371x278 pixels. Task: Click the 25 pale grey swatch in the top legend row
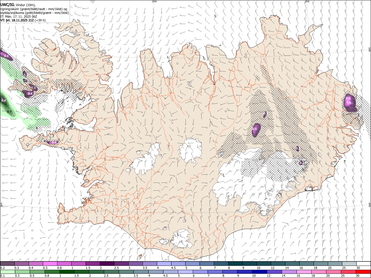tap(349, 264)
